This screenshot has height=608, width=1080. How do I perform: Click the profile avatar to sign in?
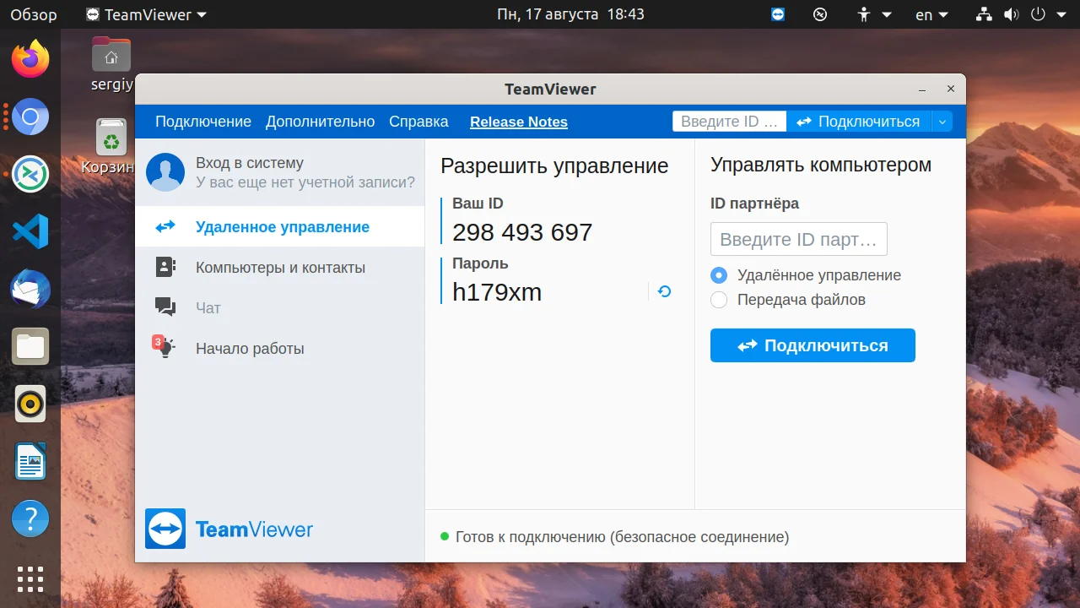[165, 172]
